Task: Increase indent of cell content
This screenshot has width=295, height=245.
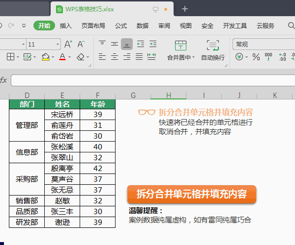Action: pyautogui.click(x=153, y=44)
